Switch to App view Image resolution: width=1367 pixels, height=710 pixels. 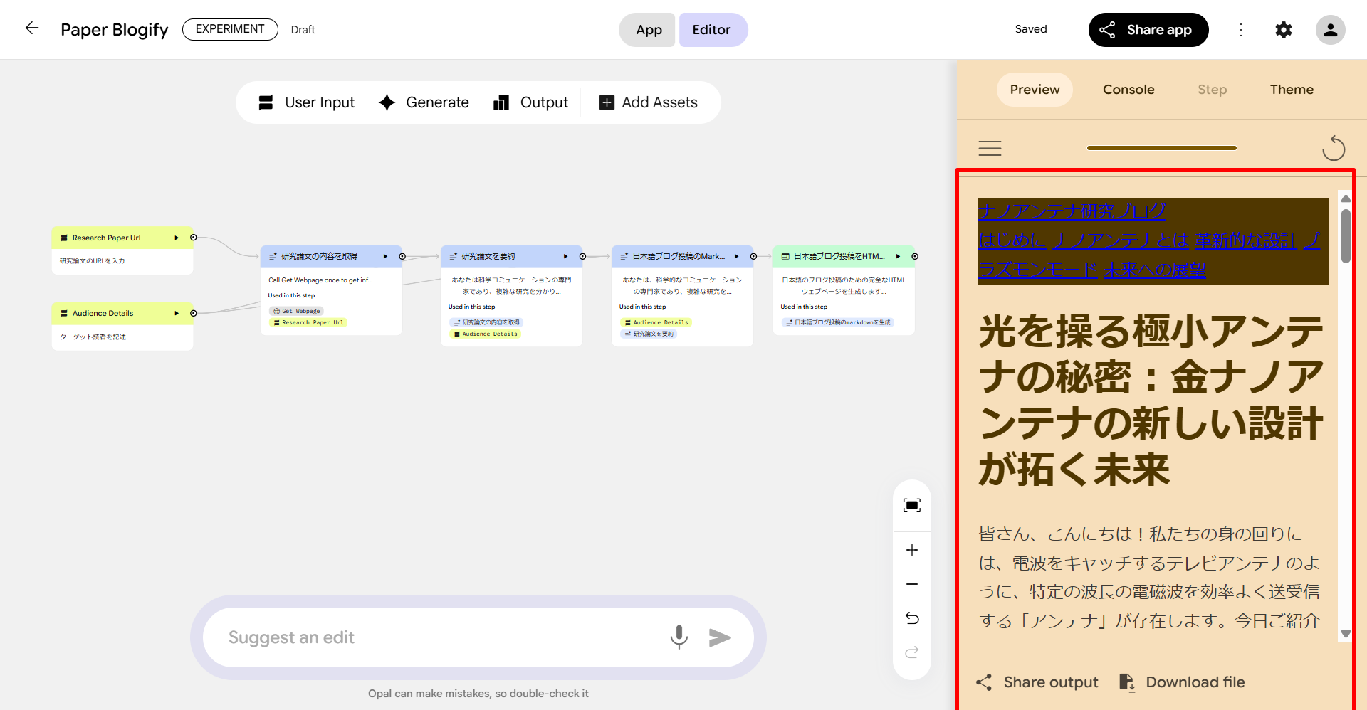coord(648,30)
